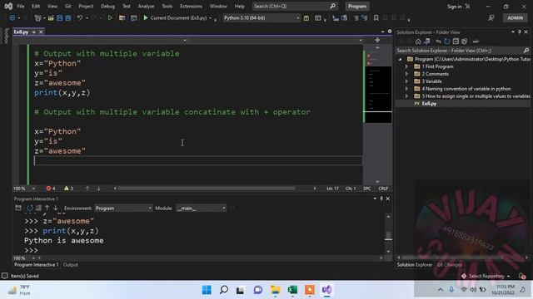Viewport: 533px width, 299px height.
Task: Click the Open File folder icon in toolbar
Action: coord(51,18)
